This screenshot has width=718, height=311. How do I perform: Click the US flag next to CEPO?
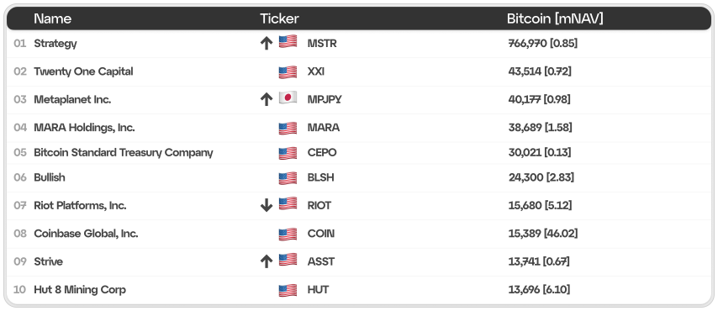coord(288,152)
